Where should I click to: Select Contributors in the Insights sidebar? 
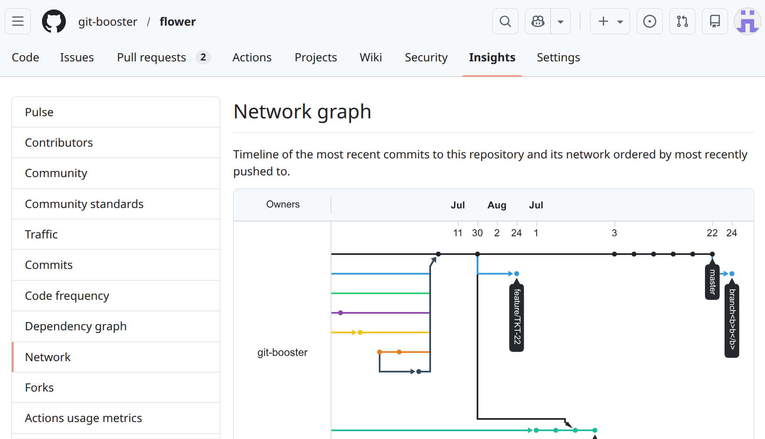[x=59, y=143]
